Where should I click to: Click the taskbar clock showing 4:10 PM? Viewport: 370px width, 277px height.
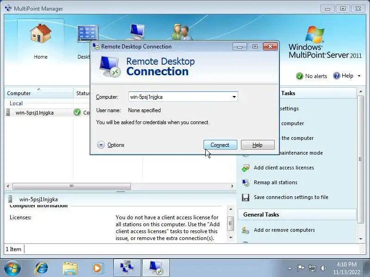[346, 268]
